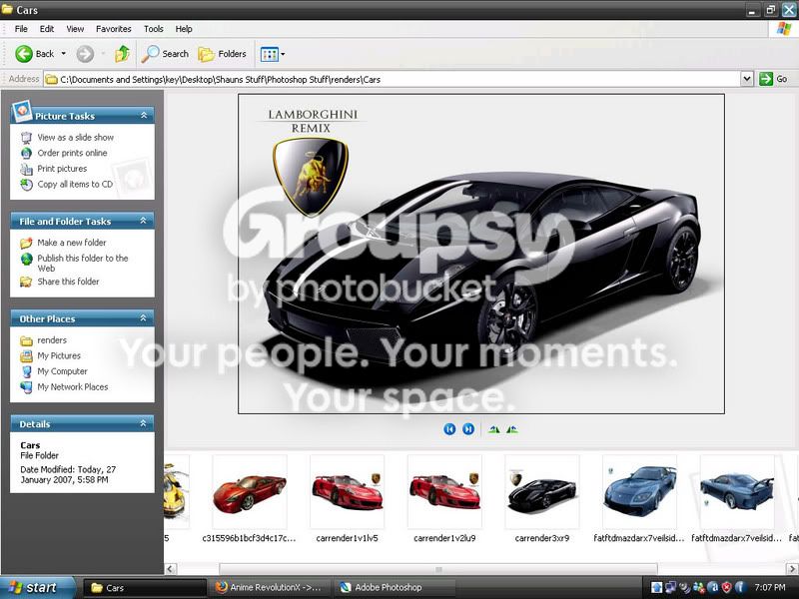Image resolution: width=799 pixels, height=599 pixels.
Task: Open the Back history dropdown arrow
Action: coord(64,54)
